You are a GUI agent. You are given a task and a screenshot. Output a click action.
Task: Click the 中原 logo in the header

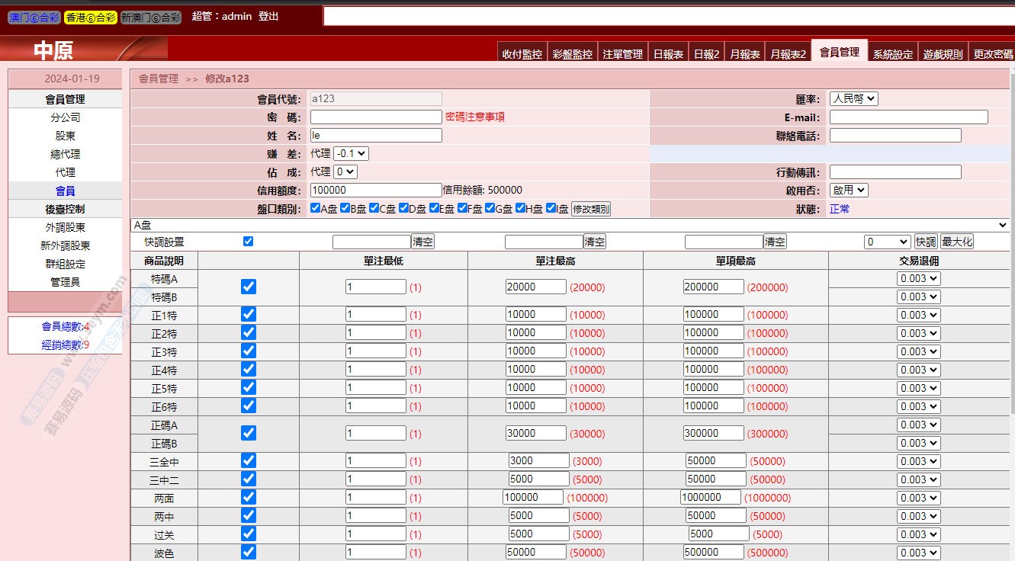click(53, 50)
